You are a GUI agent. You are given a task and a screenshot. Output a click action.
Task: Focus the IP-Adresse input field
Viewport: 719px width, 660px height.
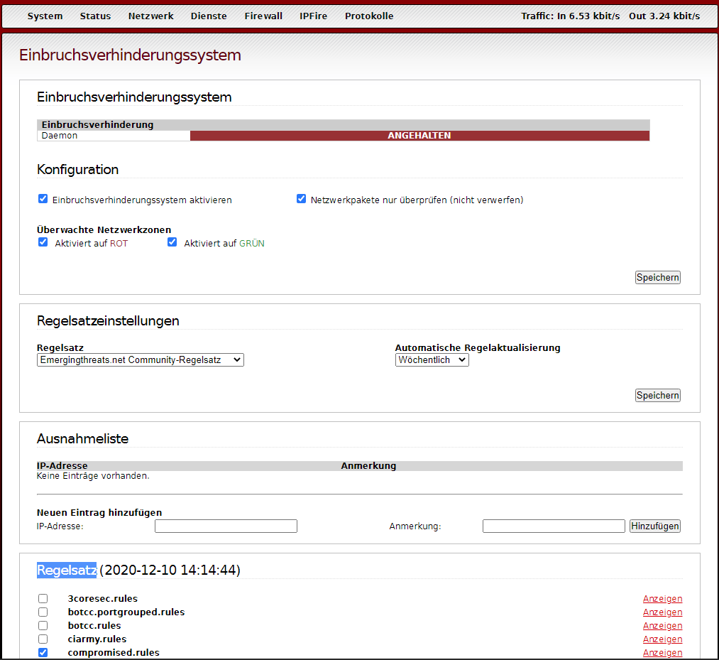point(226,526)
